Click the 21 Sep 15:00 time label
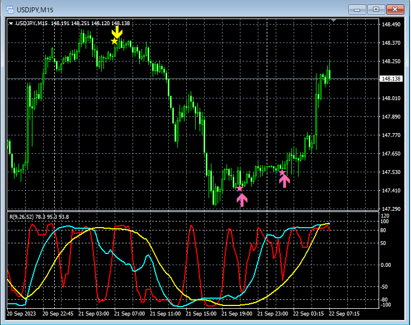 coord(201,314)
